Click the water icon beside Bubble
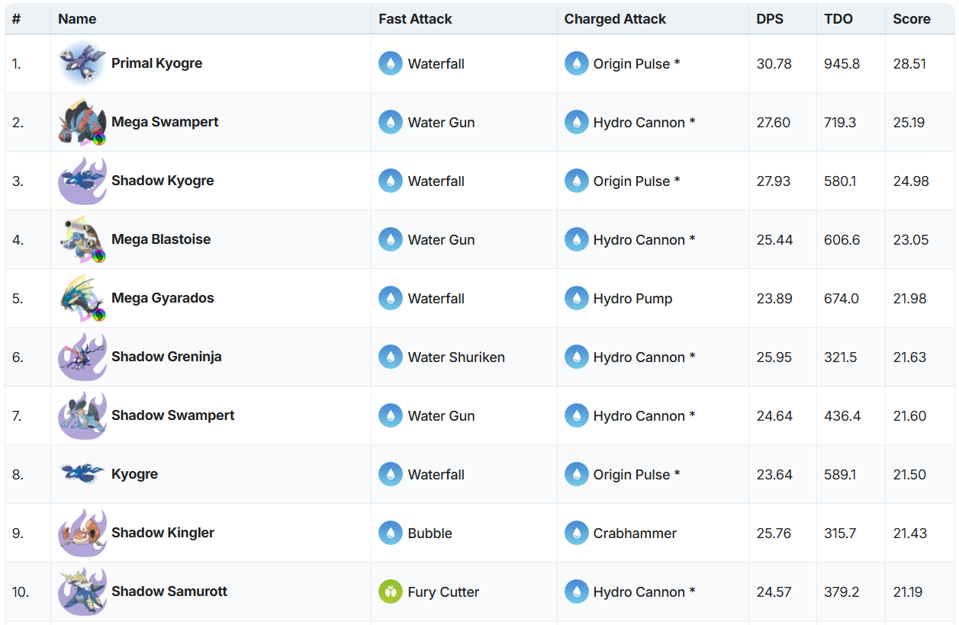The image size is (959, 625). tap(391, 533)
